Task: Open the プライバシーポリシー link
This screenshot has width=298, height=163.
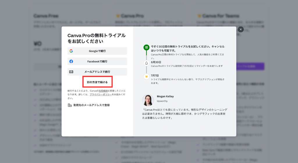Action: pyautogui.click(x=101, y=94)
